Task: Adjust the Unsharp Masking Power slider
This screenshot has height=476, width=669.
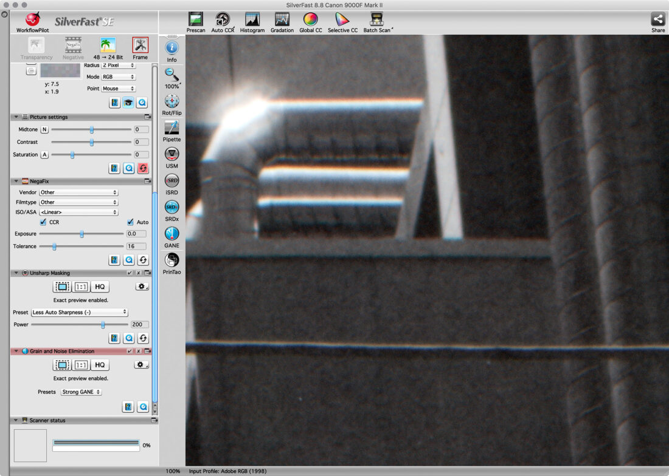Action: pos(103,325)
